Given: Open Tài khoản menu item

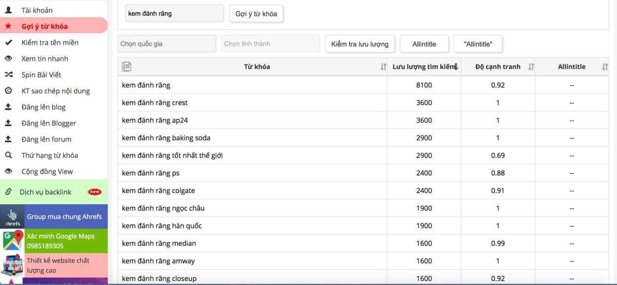Looking at the screenshot, I should (x=54, y=10).
